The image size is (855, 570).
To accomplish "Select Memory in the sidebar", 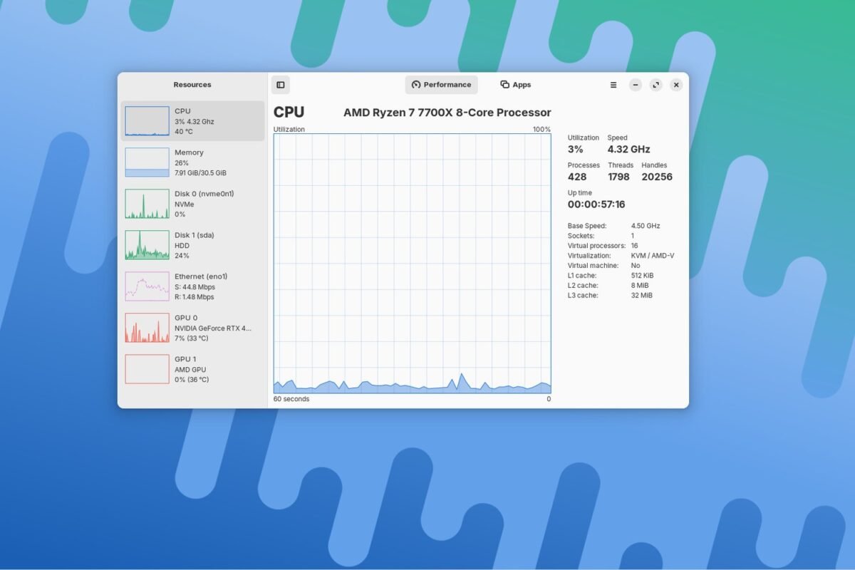I will [x=192, y=162].
